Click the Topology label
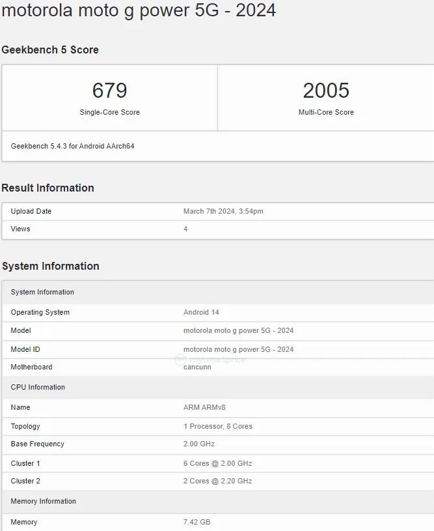This screenshot has height=531, width=434. [25, 426]
